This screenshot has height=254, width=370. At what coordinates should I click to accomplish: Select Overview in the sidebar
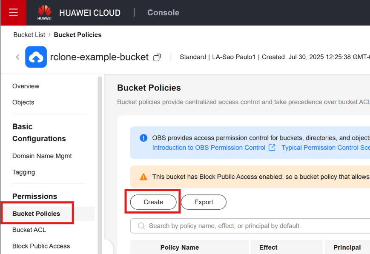pos(26,86)
